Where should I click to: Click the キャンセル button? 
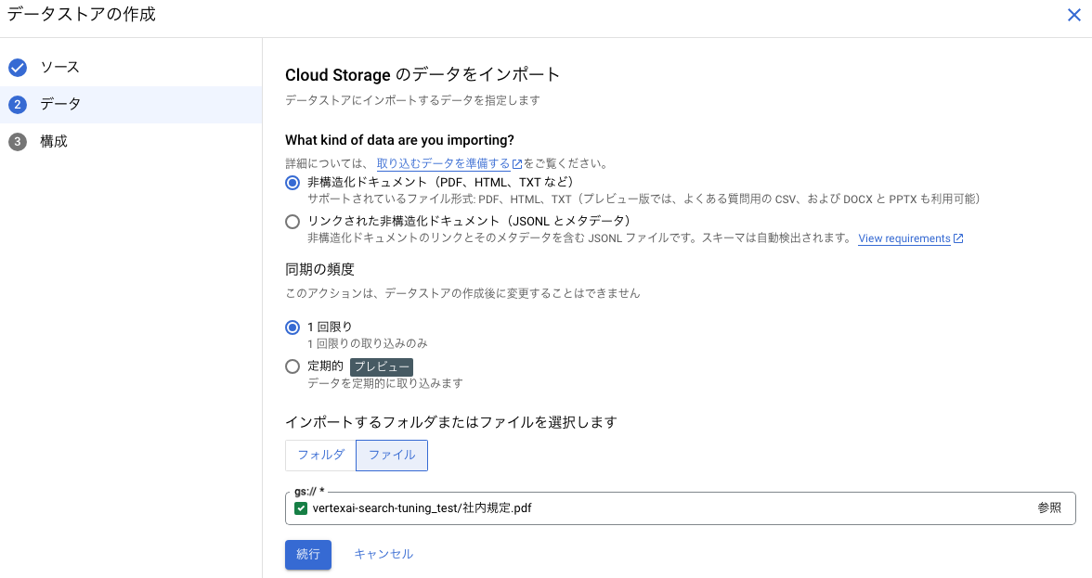pos(383,555)
